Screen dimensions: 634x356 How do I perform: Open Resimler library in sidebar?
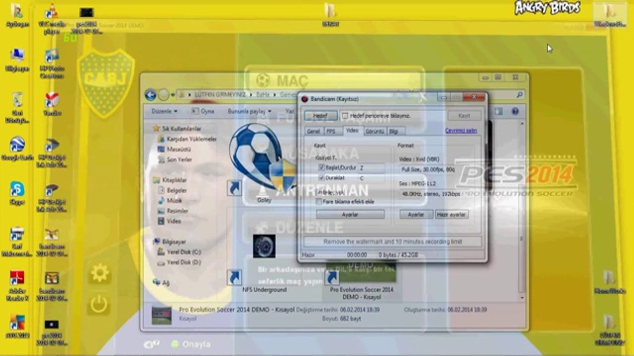172,211
